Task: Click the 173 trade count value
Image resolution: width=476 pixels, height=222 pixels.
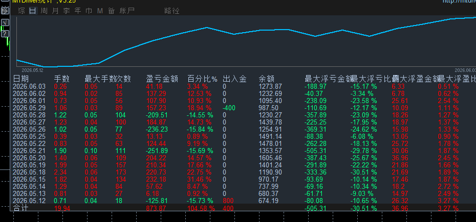Action: click(x=120, y=172)
